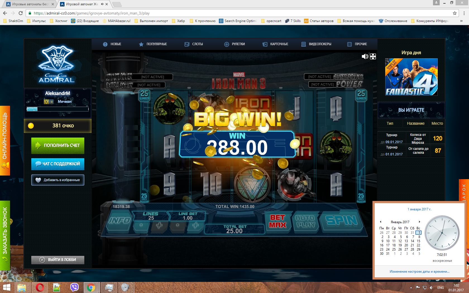Launch Opera from the taskbar
The image size is (469, 293).
(x=40, y=287)
